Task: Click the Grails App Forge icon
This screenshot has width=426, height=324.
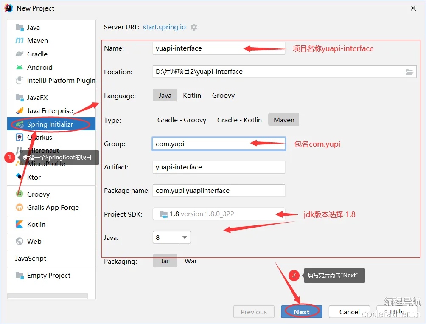Action: [x=20, y=207]
